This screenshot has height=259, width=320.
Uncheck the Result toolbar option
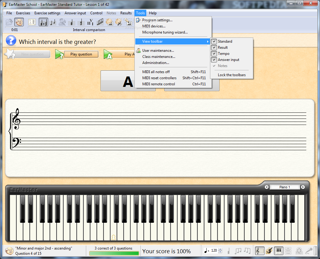pyautogui.click(x=232, y=48)
